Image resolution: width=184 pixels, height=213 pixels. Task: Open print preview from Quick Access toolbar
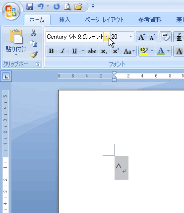pos(67,6)
